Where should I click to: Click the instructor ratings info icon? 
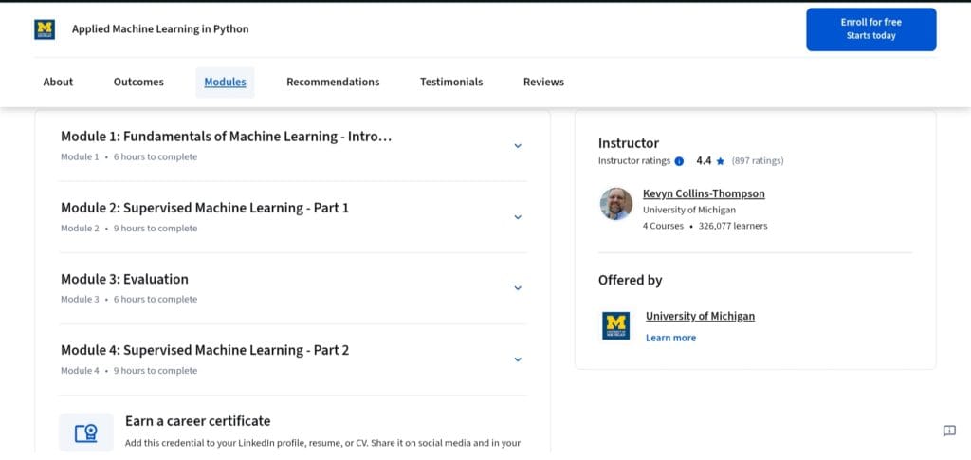point(679,161)
